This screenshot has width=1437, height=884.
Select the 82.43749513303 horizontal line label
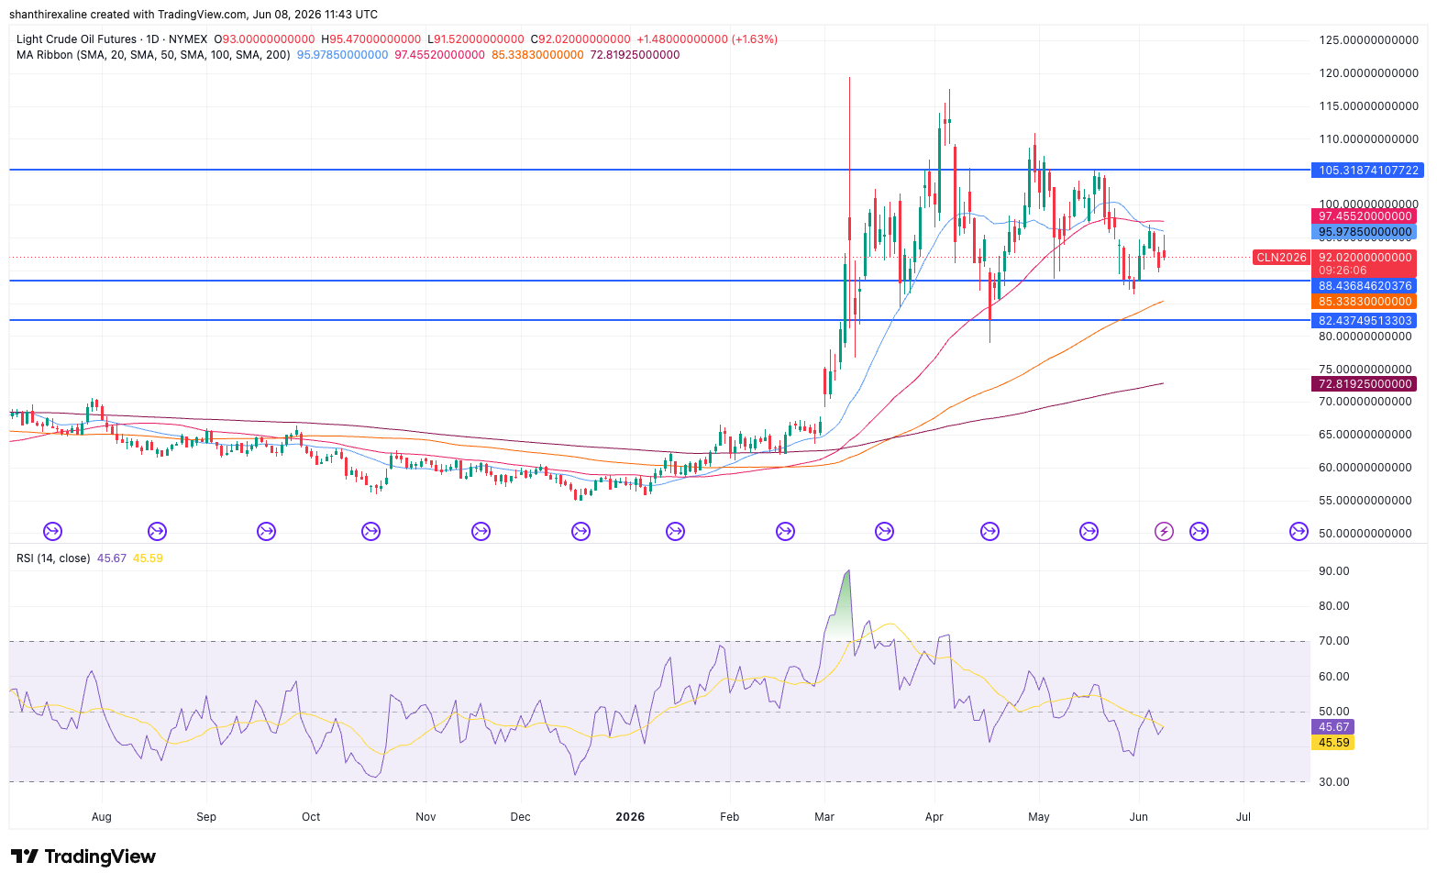[1365, 321]
